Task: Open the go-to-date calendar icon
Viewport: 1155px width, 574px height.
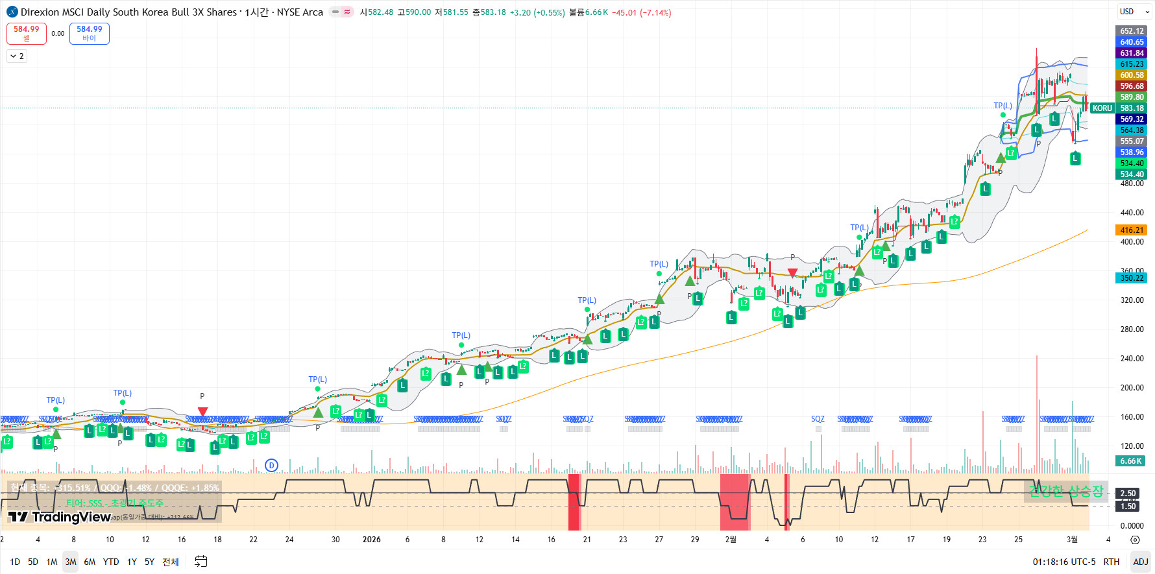Action: (201, 562)
